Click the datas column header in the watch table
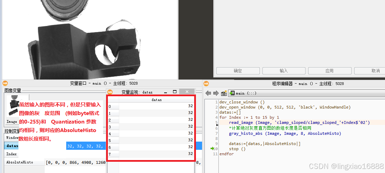The height and width of the screenshot is (173, 385). pos(157,100)
